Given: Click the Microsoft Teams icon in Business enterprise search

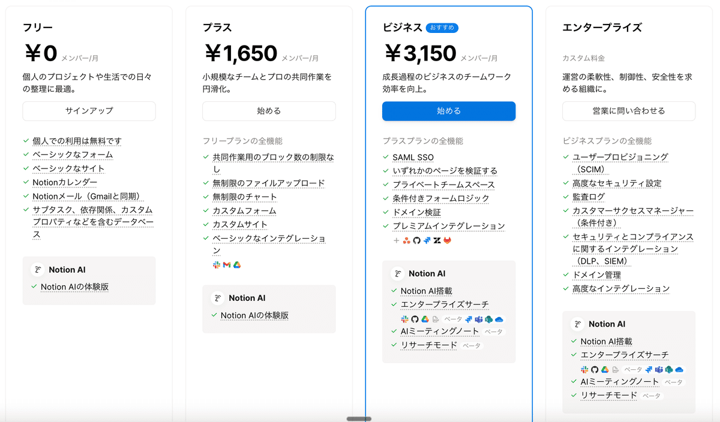Looking at the screenshot, I should tap(479, 319).
